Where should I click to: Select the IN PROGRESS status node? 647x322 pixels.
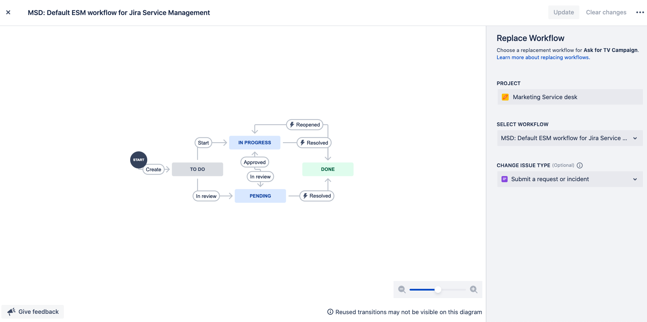tap(254, 143)
